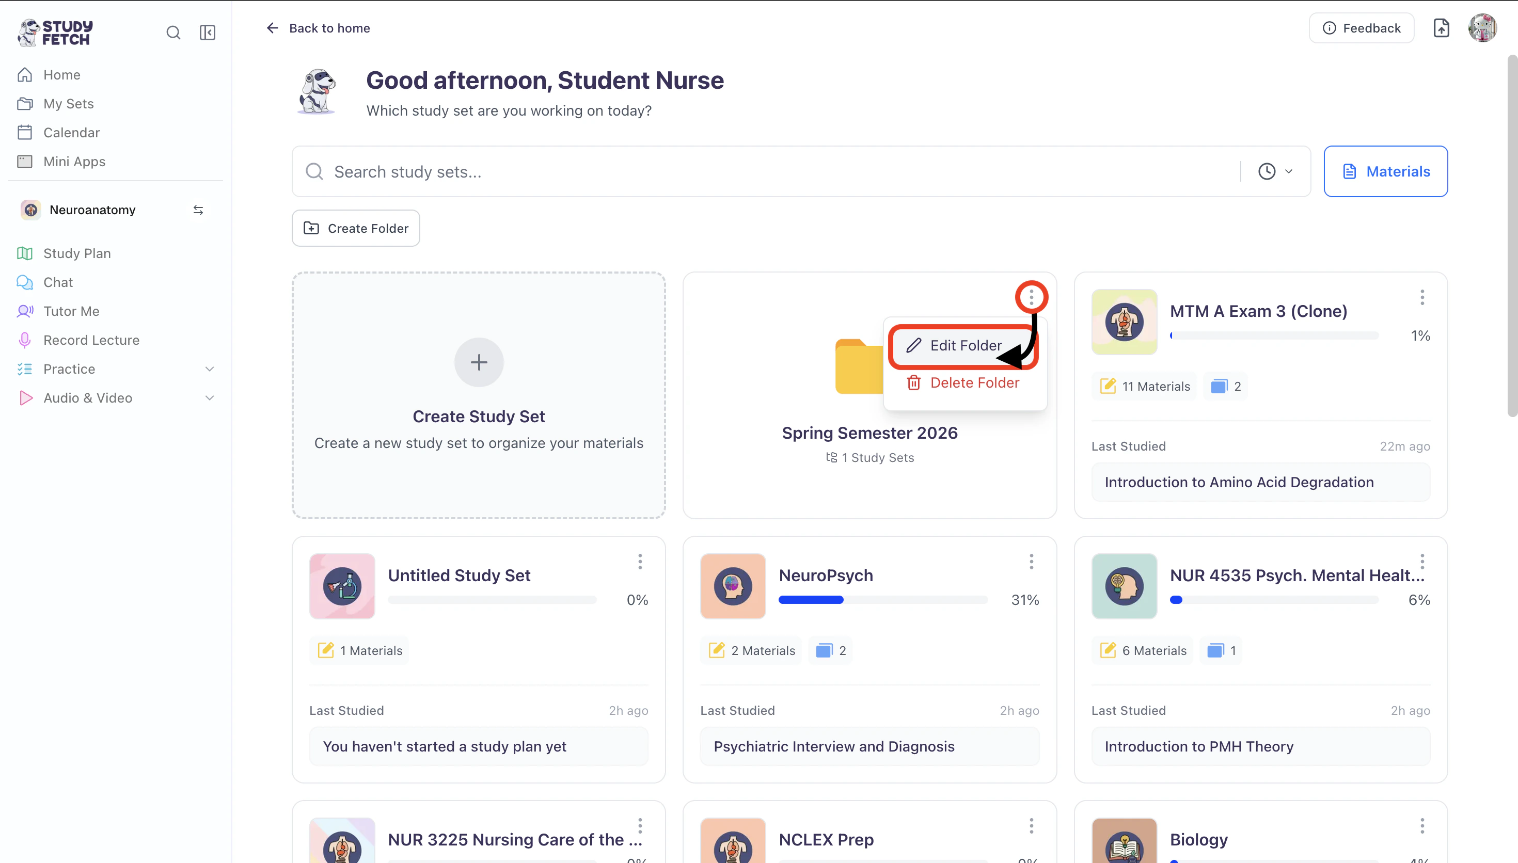This screenshot has width=1518, height=863.
Task: Click the NCLEX Prep set title
Action: click(826, 840)
